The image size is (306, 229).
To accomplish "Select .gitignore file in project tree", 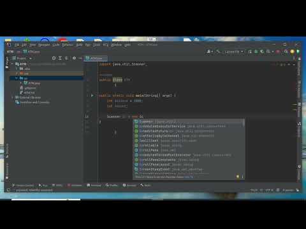I will 28,88.
